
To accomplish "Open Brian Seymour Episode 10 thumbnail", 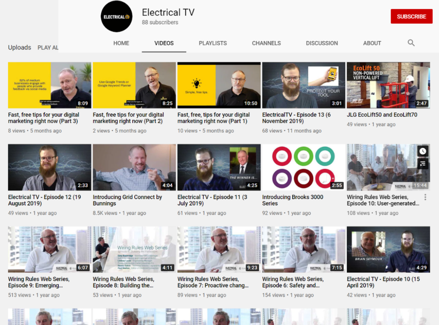I will click(388, 249).
